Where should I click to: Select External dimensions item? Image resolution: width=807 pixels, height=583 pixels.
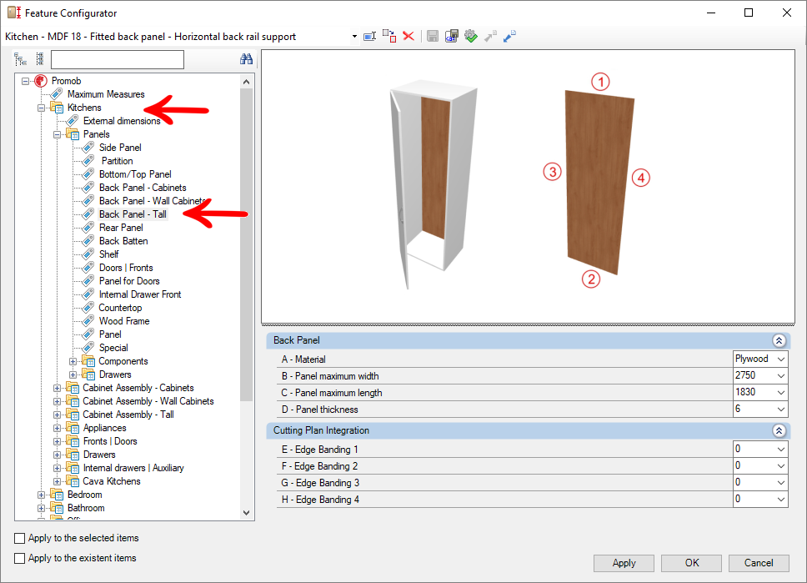[122, 121]
